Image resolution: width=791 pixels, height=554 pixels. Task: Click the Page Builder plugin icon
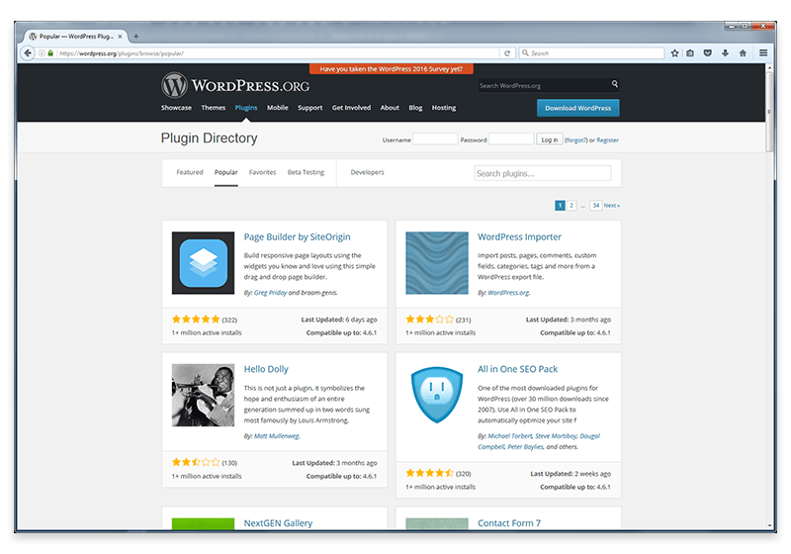tap(203, 263)
